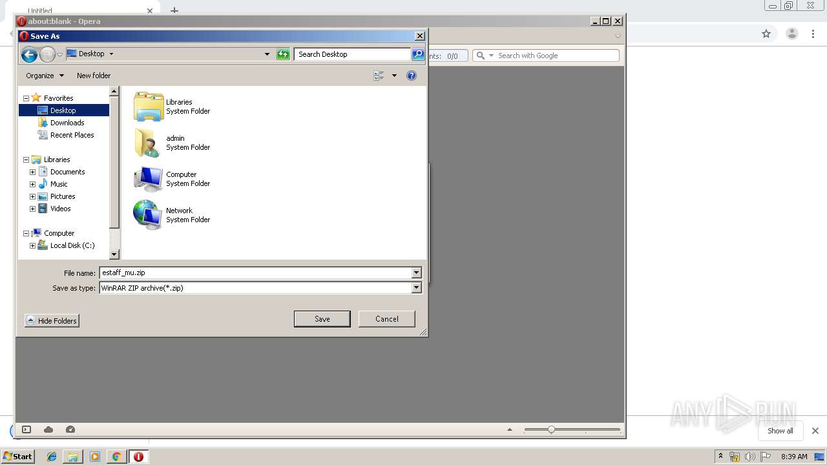This screenshot has height=465, width=827.
Task: Open the recent locations arrow beside Forward
Action: click(59, 55)
